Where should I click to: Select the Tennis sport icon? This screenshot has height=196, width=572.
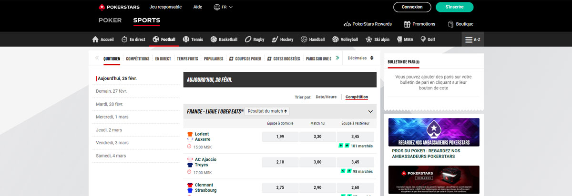pos(186,39)
